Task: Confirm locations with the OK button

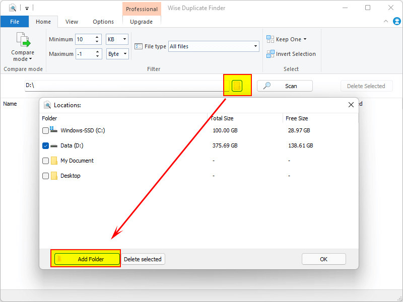Action: pos(324,259)
